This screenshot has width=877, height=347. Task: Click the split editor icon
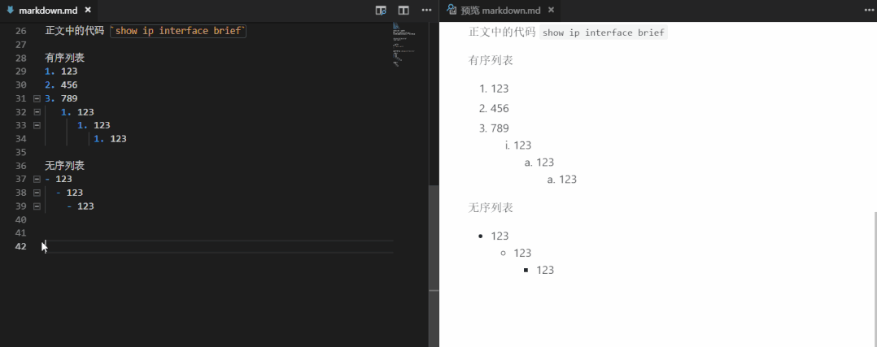[x=404, y=11]
